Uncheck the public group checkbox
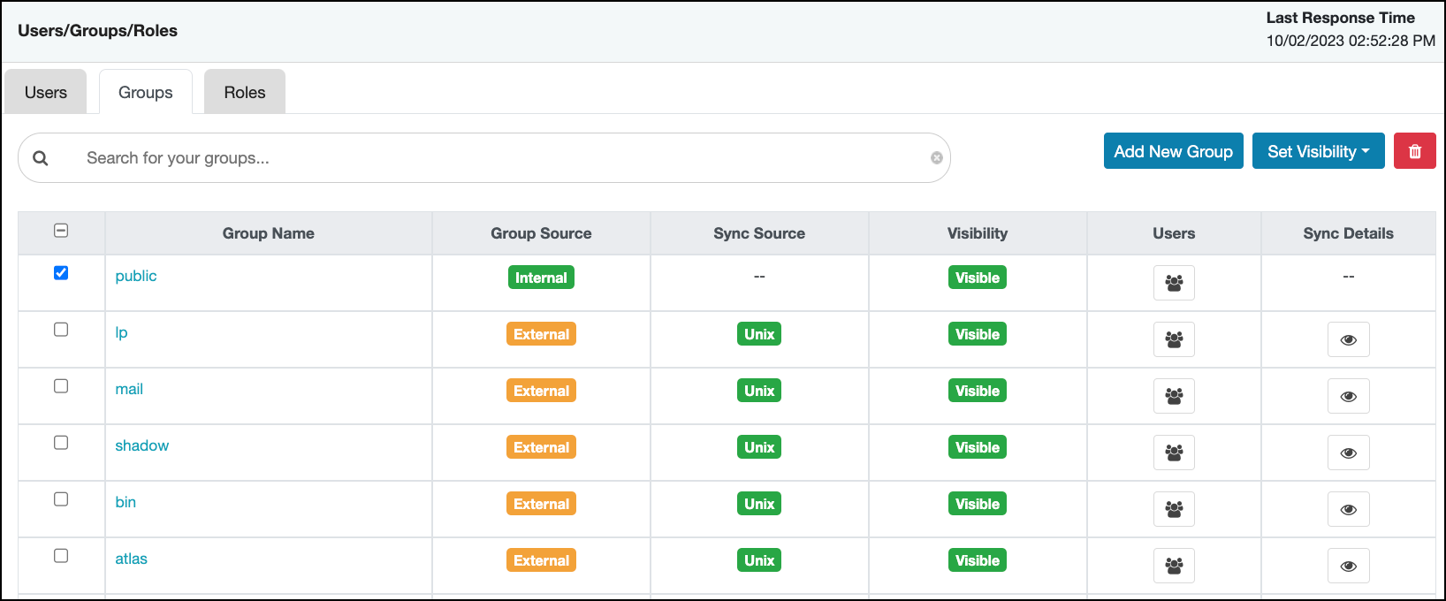 [61, 273]
